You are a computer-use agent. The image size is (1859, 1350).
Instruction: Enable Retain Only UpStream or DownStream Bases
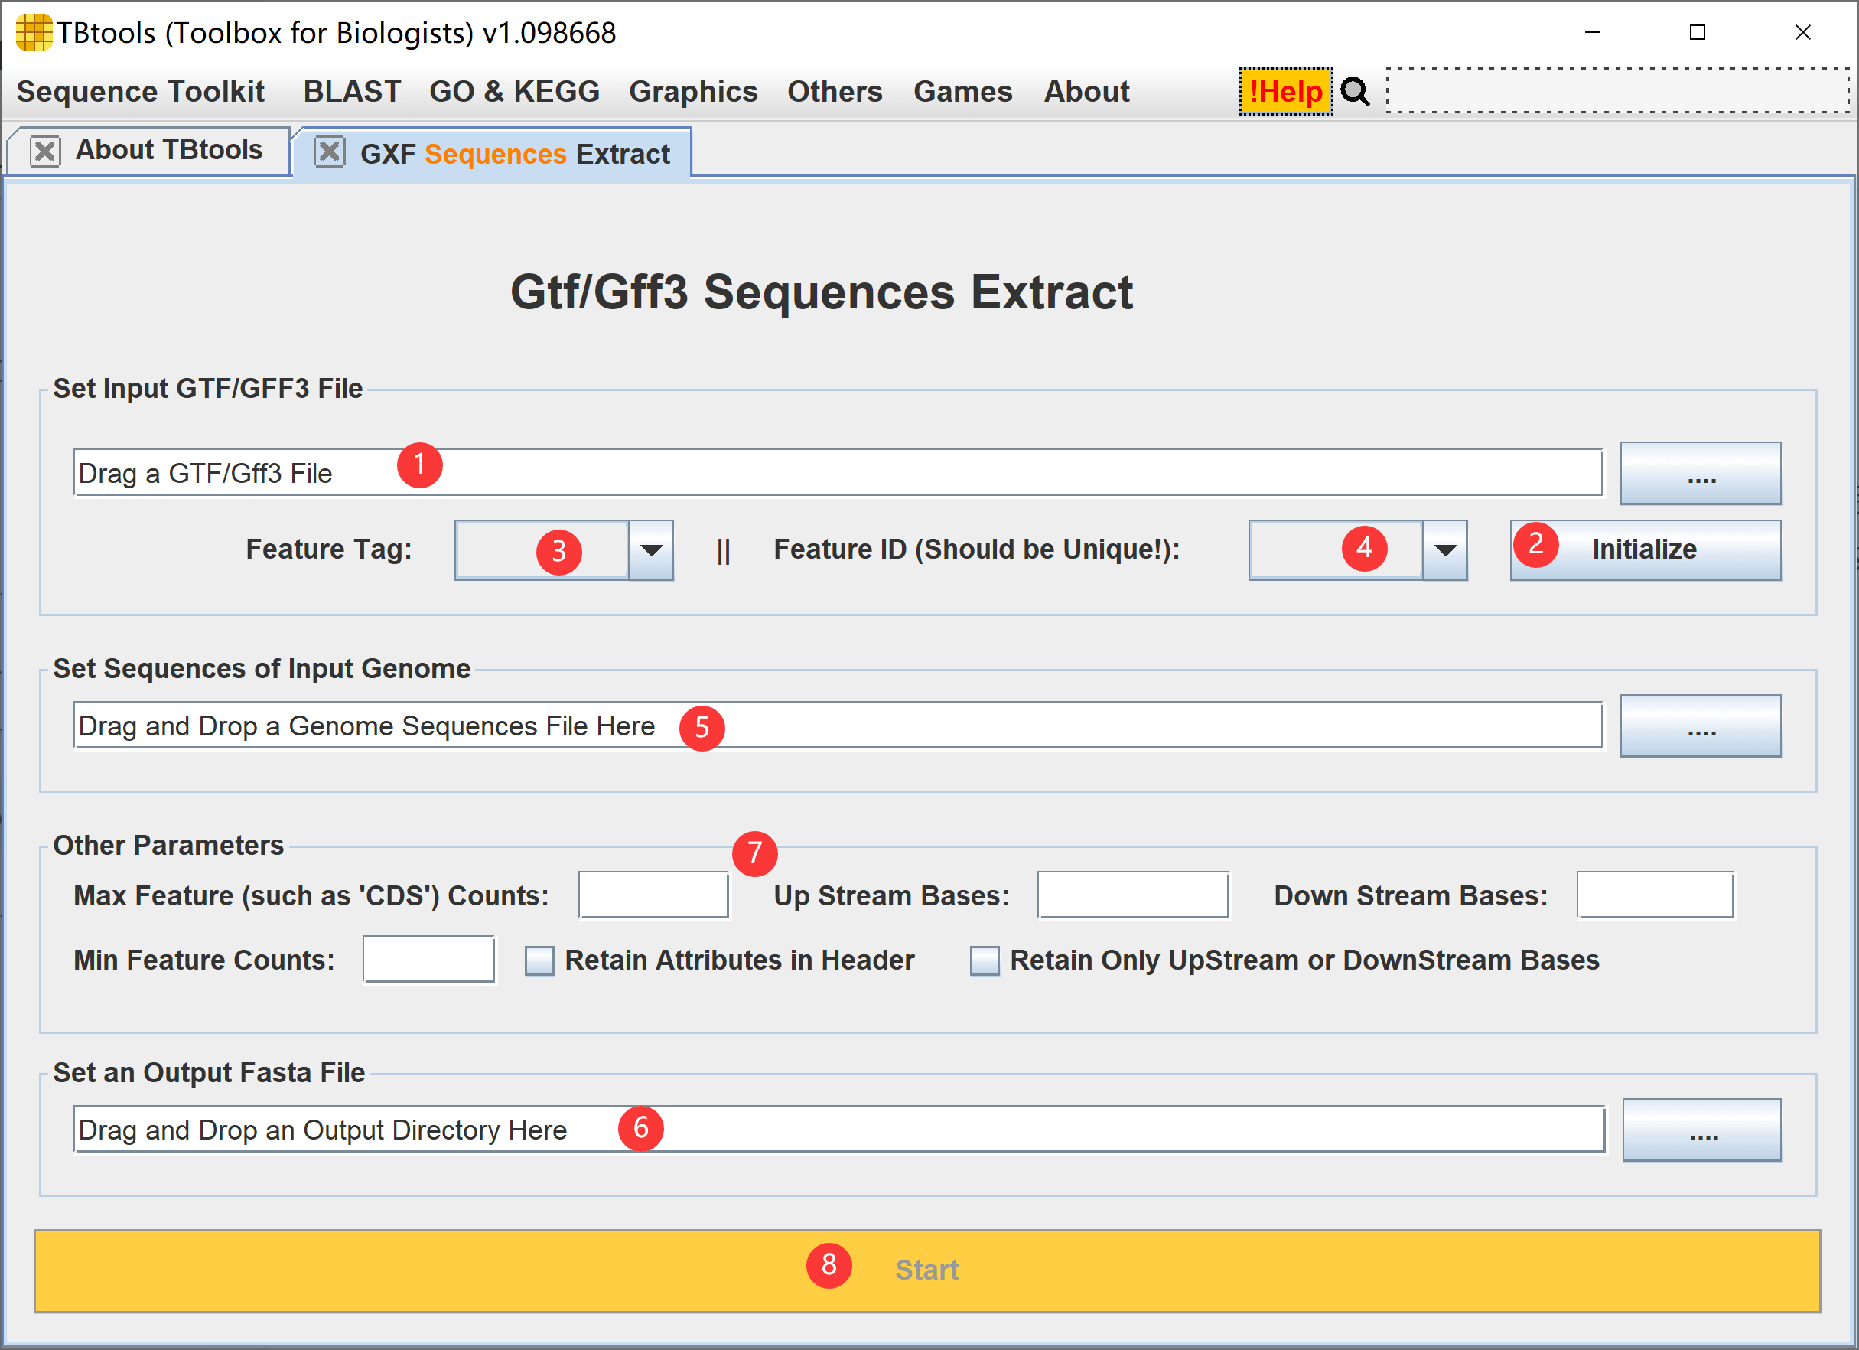(985, 960)
